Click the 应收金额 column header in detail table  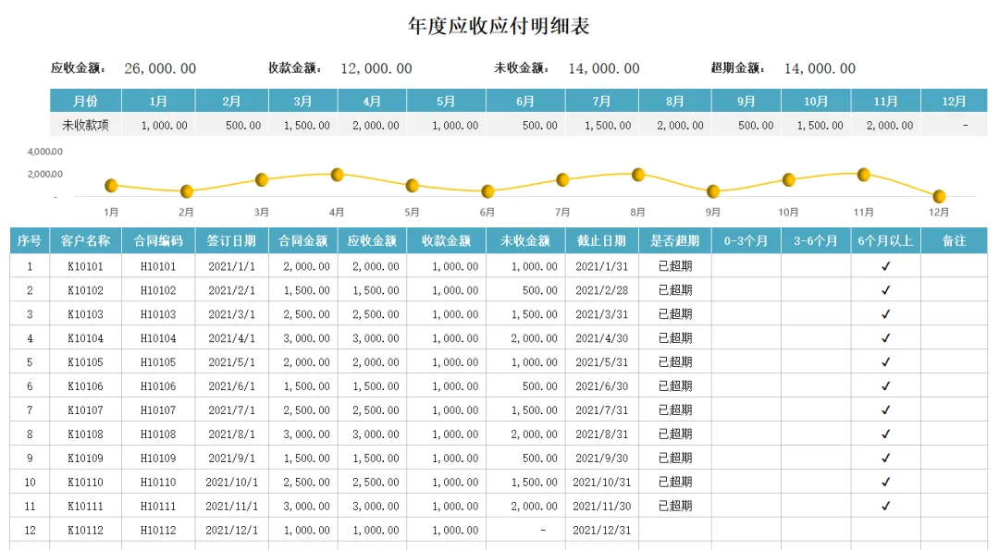coord(372,240)
